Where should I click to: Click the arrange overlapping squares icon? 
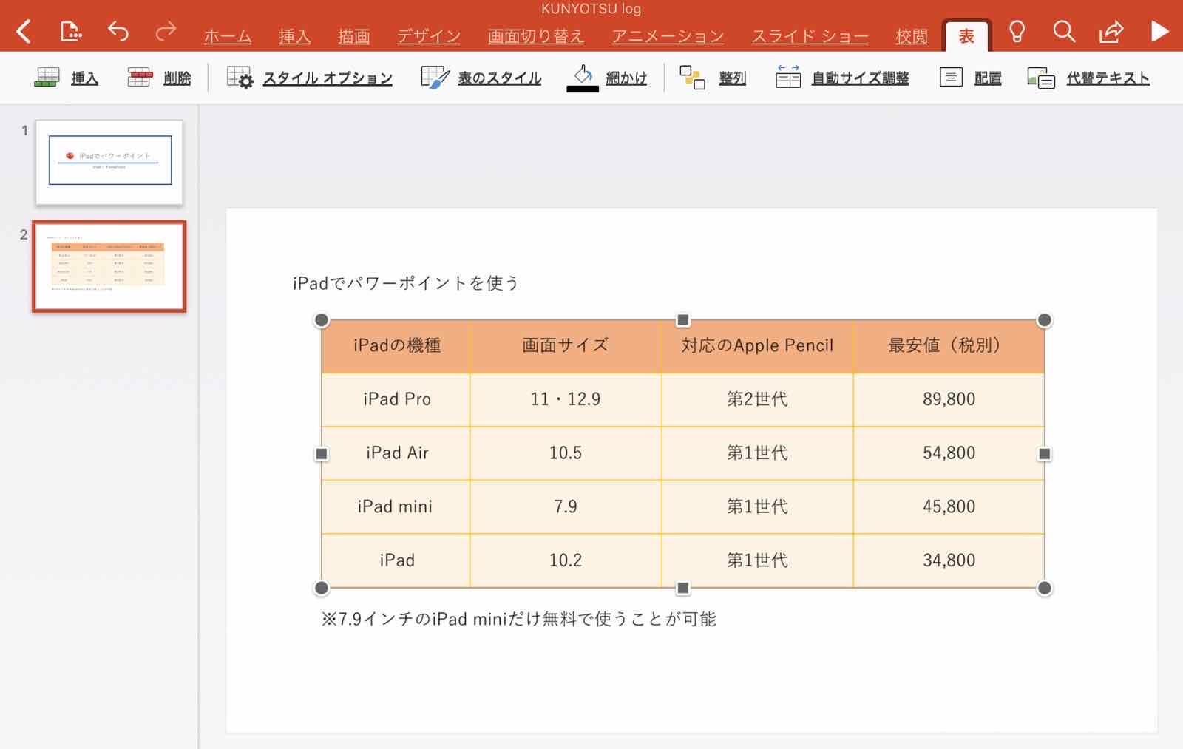pyautogui.click(x=693, y=77)
